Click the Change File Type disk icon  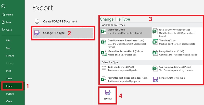(x=37, y=33)
